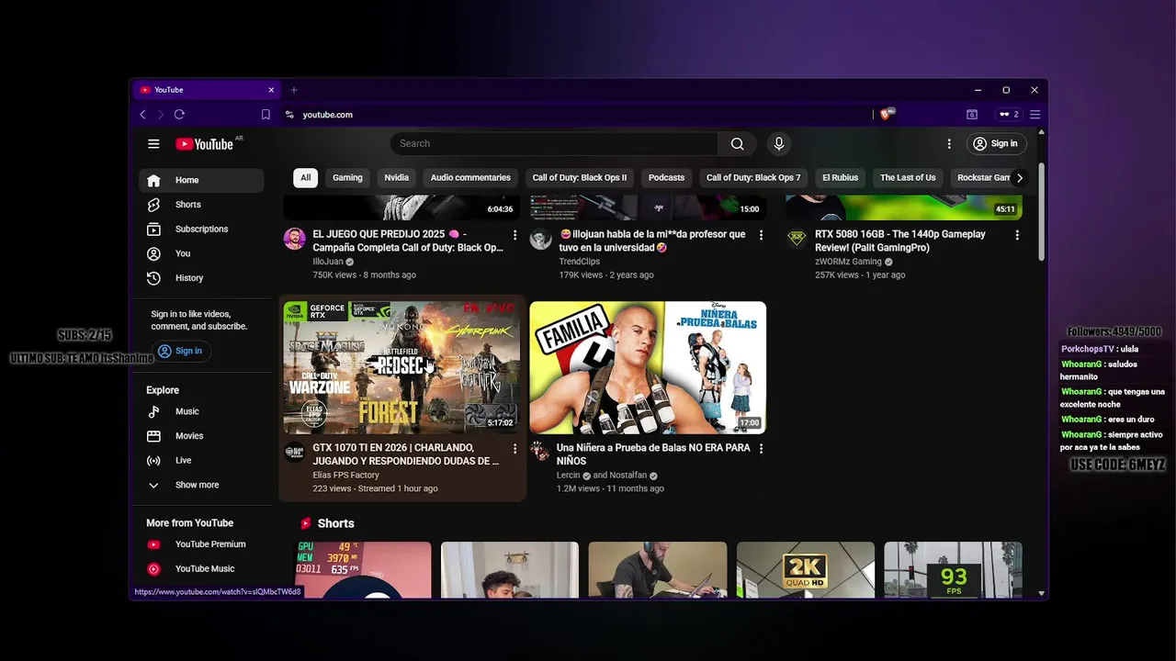
Task: Open RTX 5080 16GB review title
Action: pos(900,241)
